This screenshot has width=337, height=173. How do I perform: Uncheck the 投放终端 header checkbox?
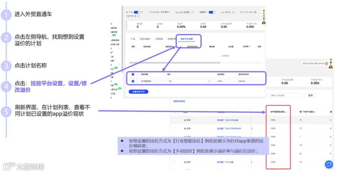[x=133, y=75]
